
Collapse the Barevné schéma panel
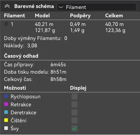tap(7, 6)
